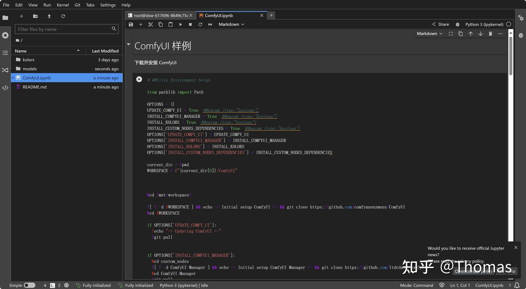526x289 pixels.
Task: Open the Markdown cell type dropdown in toolbar
Action: (231, 24)
